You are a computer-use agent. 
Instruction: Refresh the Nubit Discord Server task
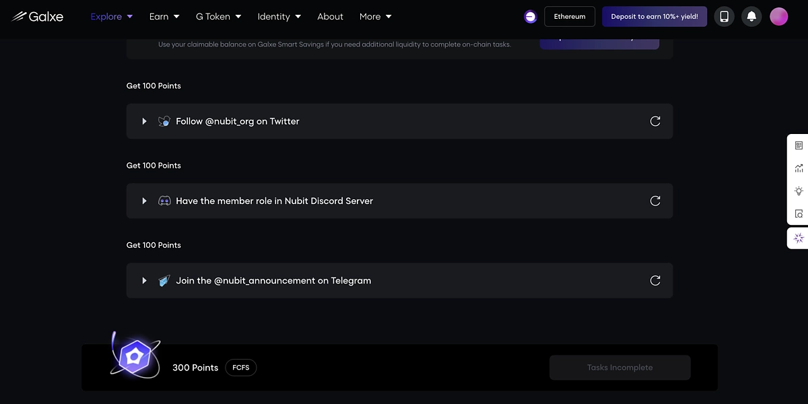[x=655, y=201]
